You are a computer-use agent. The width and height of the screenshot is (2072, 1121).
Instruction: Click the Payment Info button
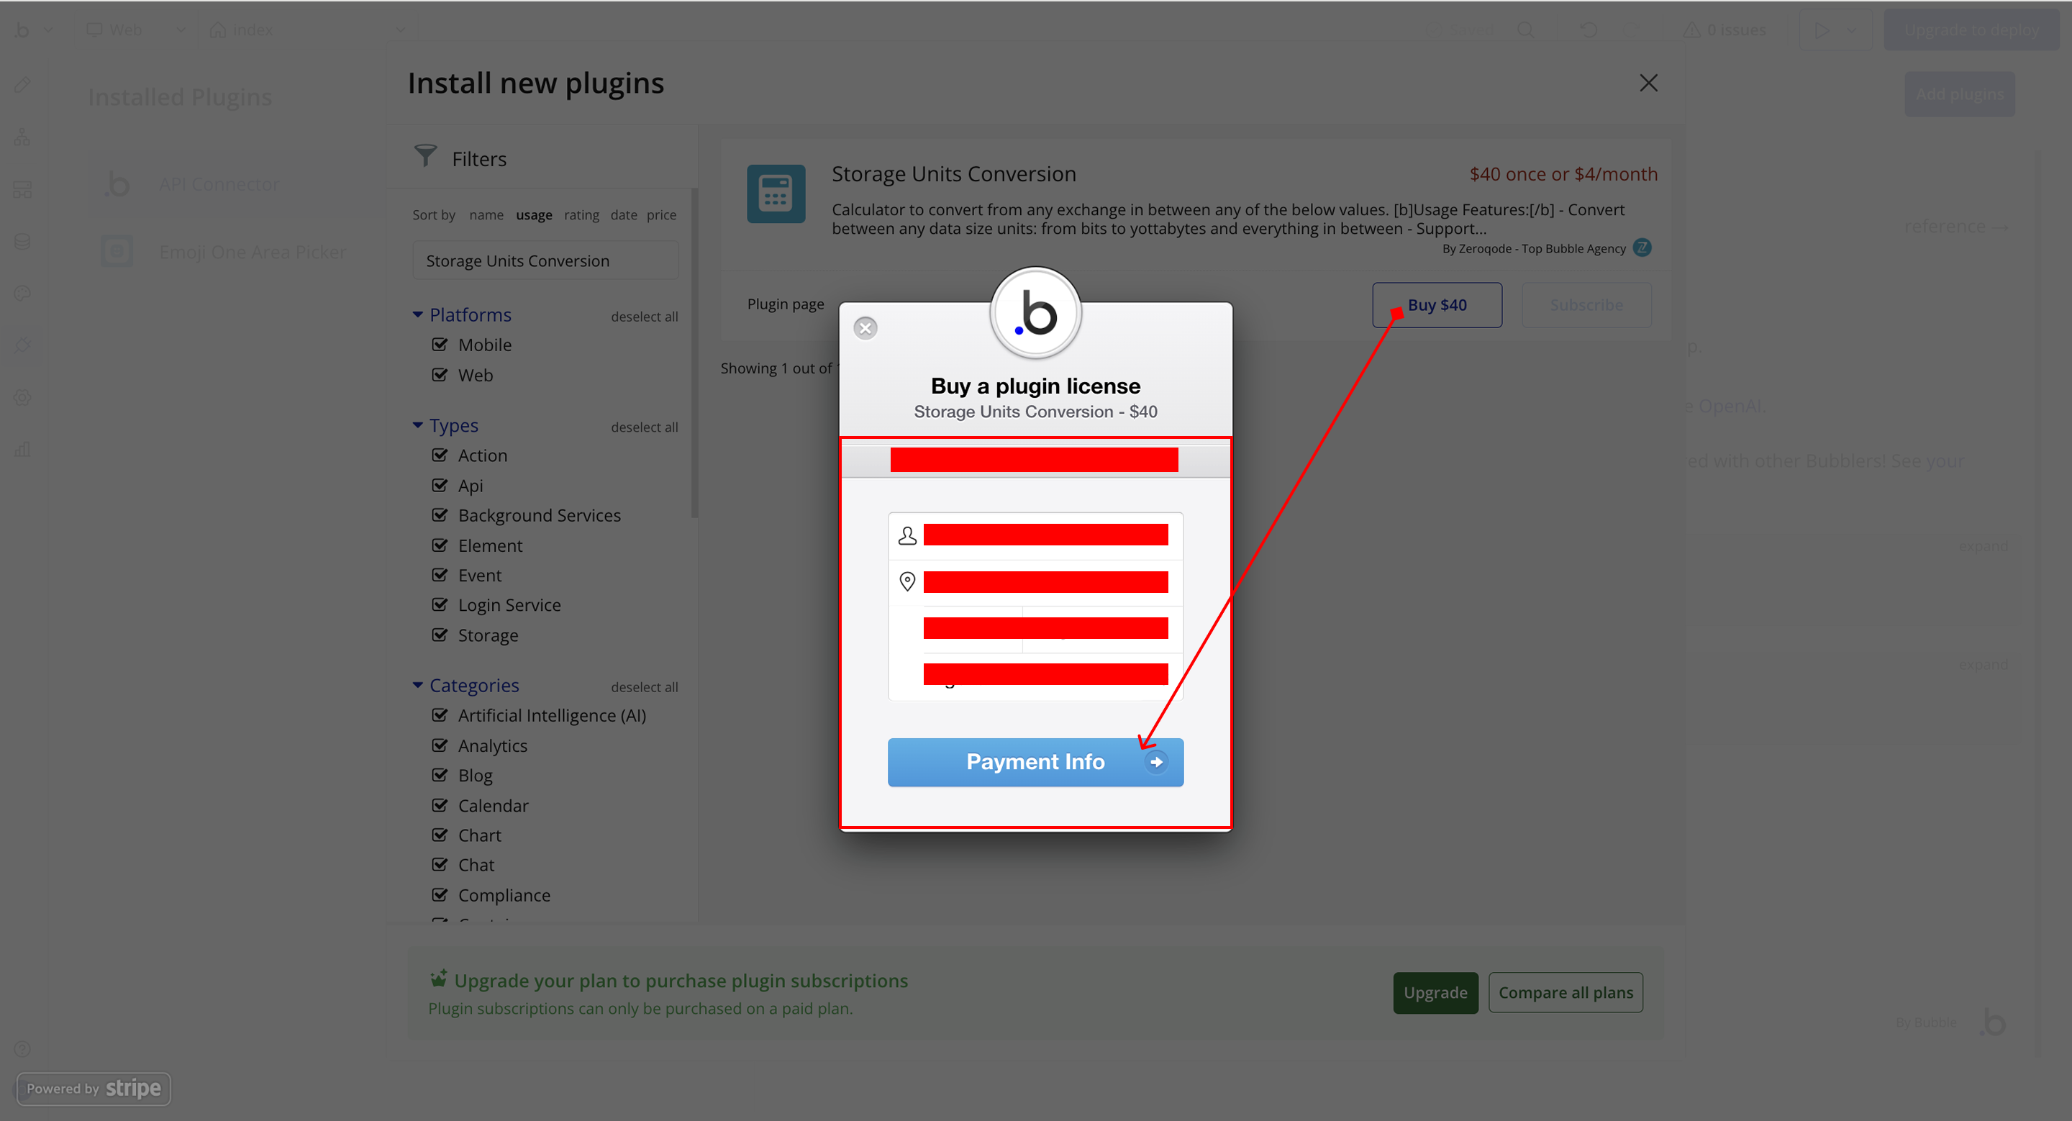[x=1035, y=763]
